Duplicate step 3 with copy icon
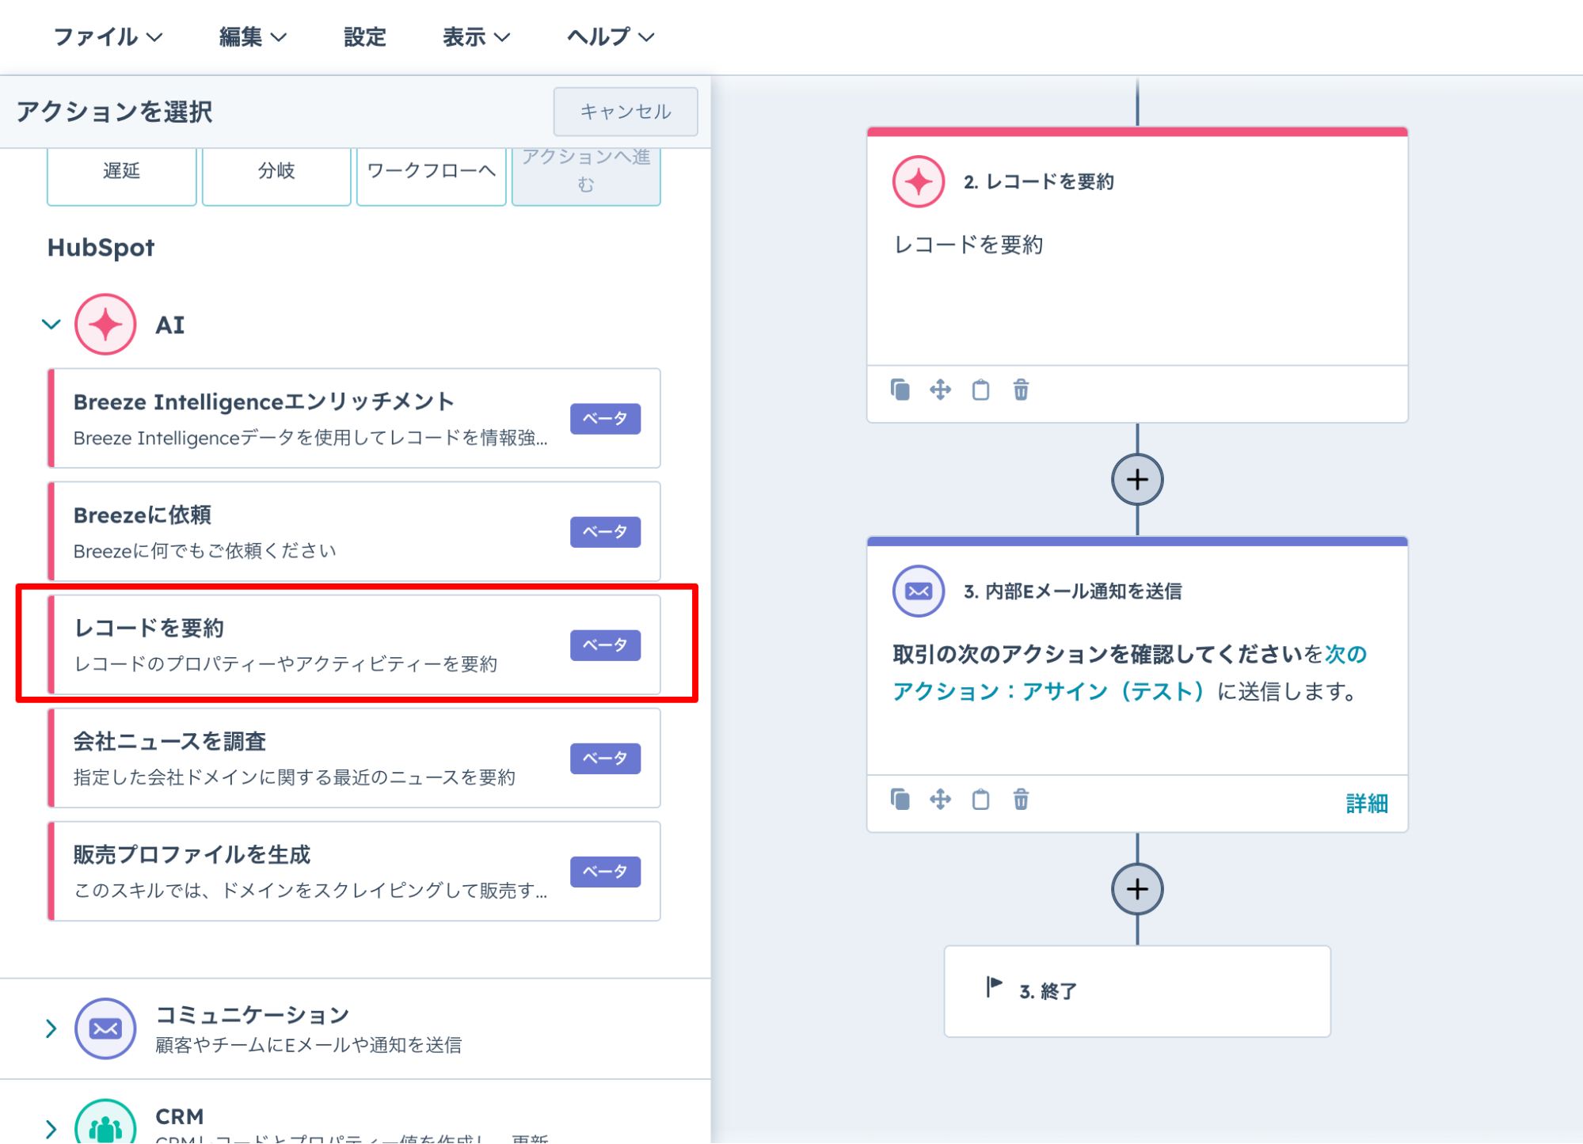Image resolution: width=1583 pixels, height=1144 pixels. 900,799
